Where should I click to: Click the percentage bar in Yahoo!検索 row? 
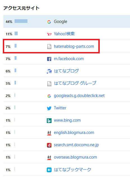pyautogui.click(x=16, y=33)
